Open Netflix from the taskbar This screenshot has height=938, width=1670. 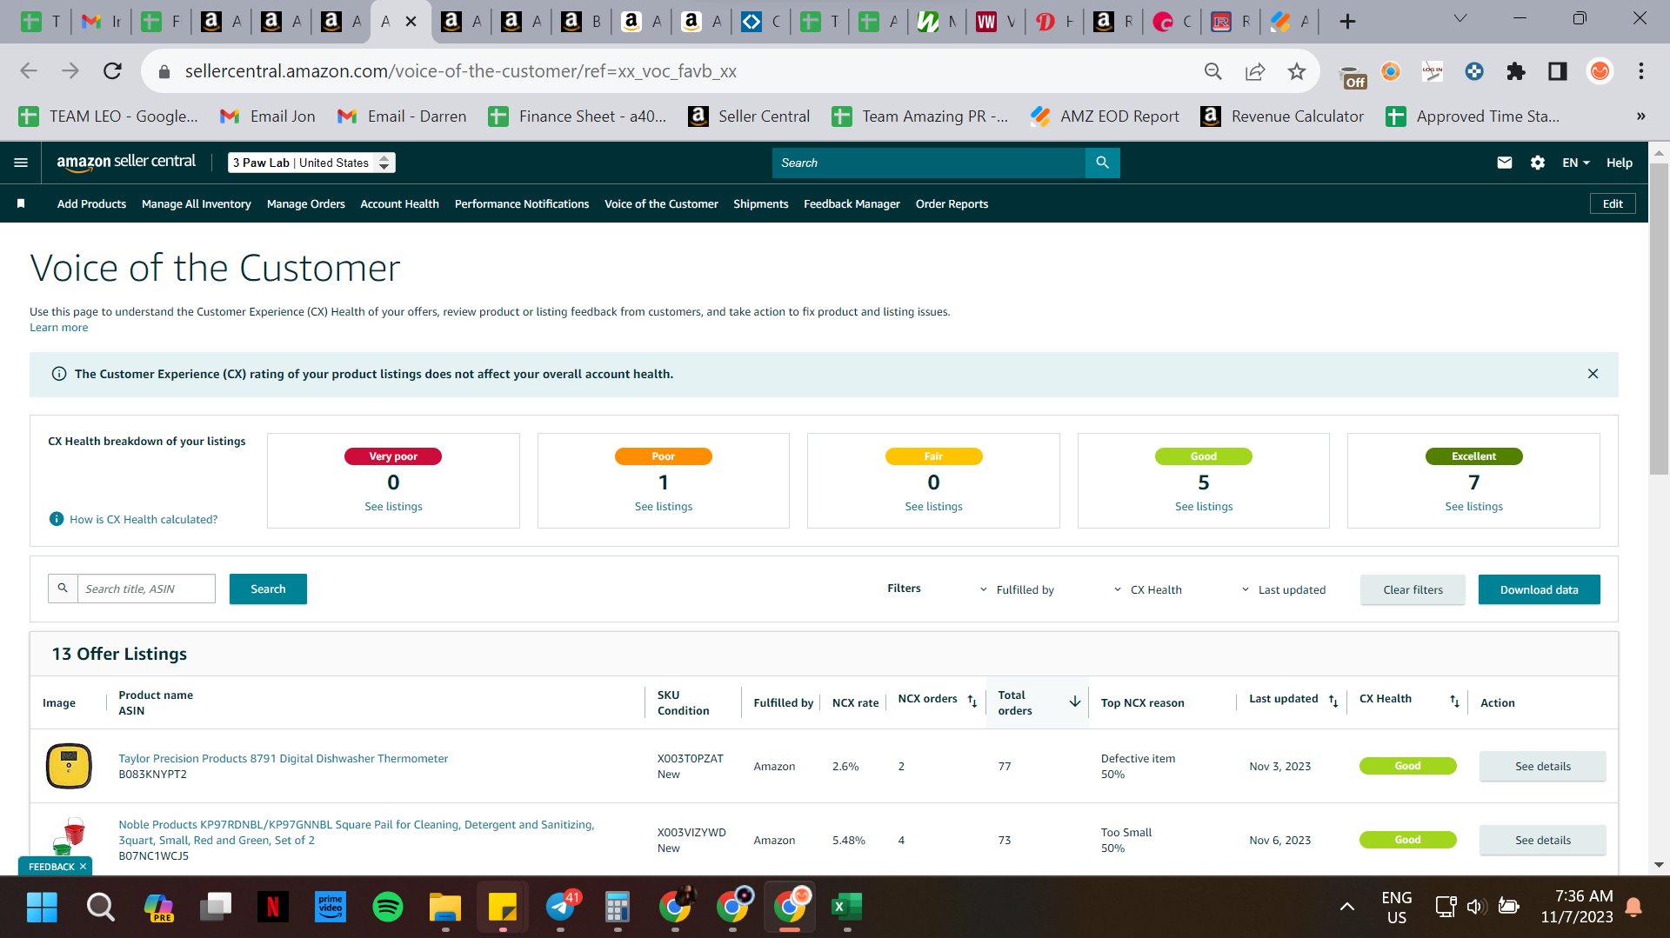click(x=273, y=907)
